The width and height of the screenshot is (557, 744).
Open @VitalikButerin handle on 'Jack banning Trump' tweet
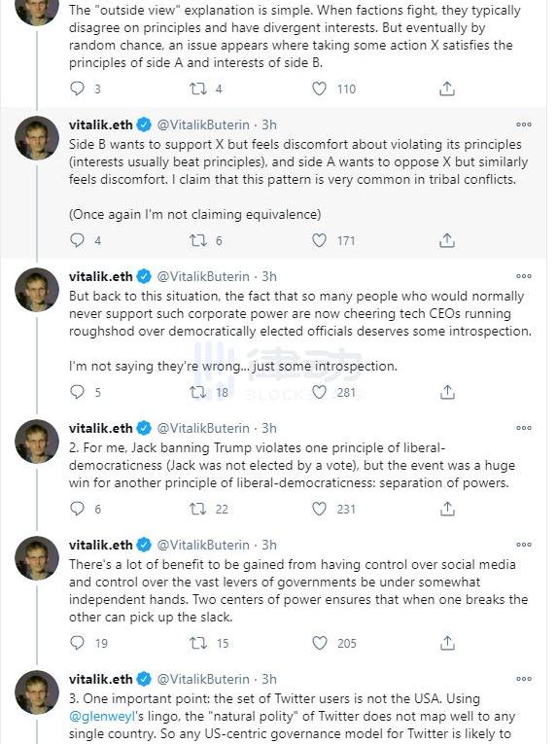point(203,428)
